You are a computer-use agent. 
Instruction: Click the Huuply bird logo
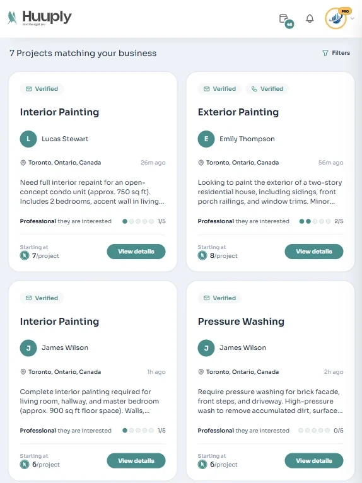coord(13,18)
